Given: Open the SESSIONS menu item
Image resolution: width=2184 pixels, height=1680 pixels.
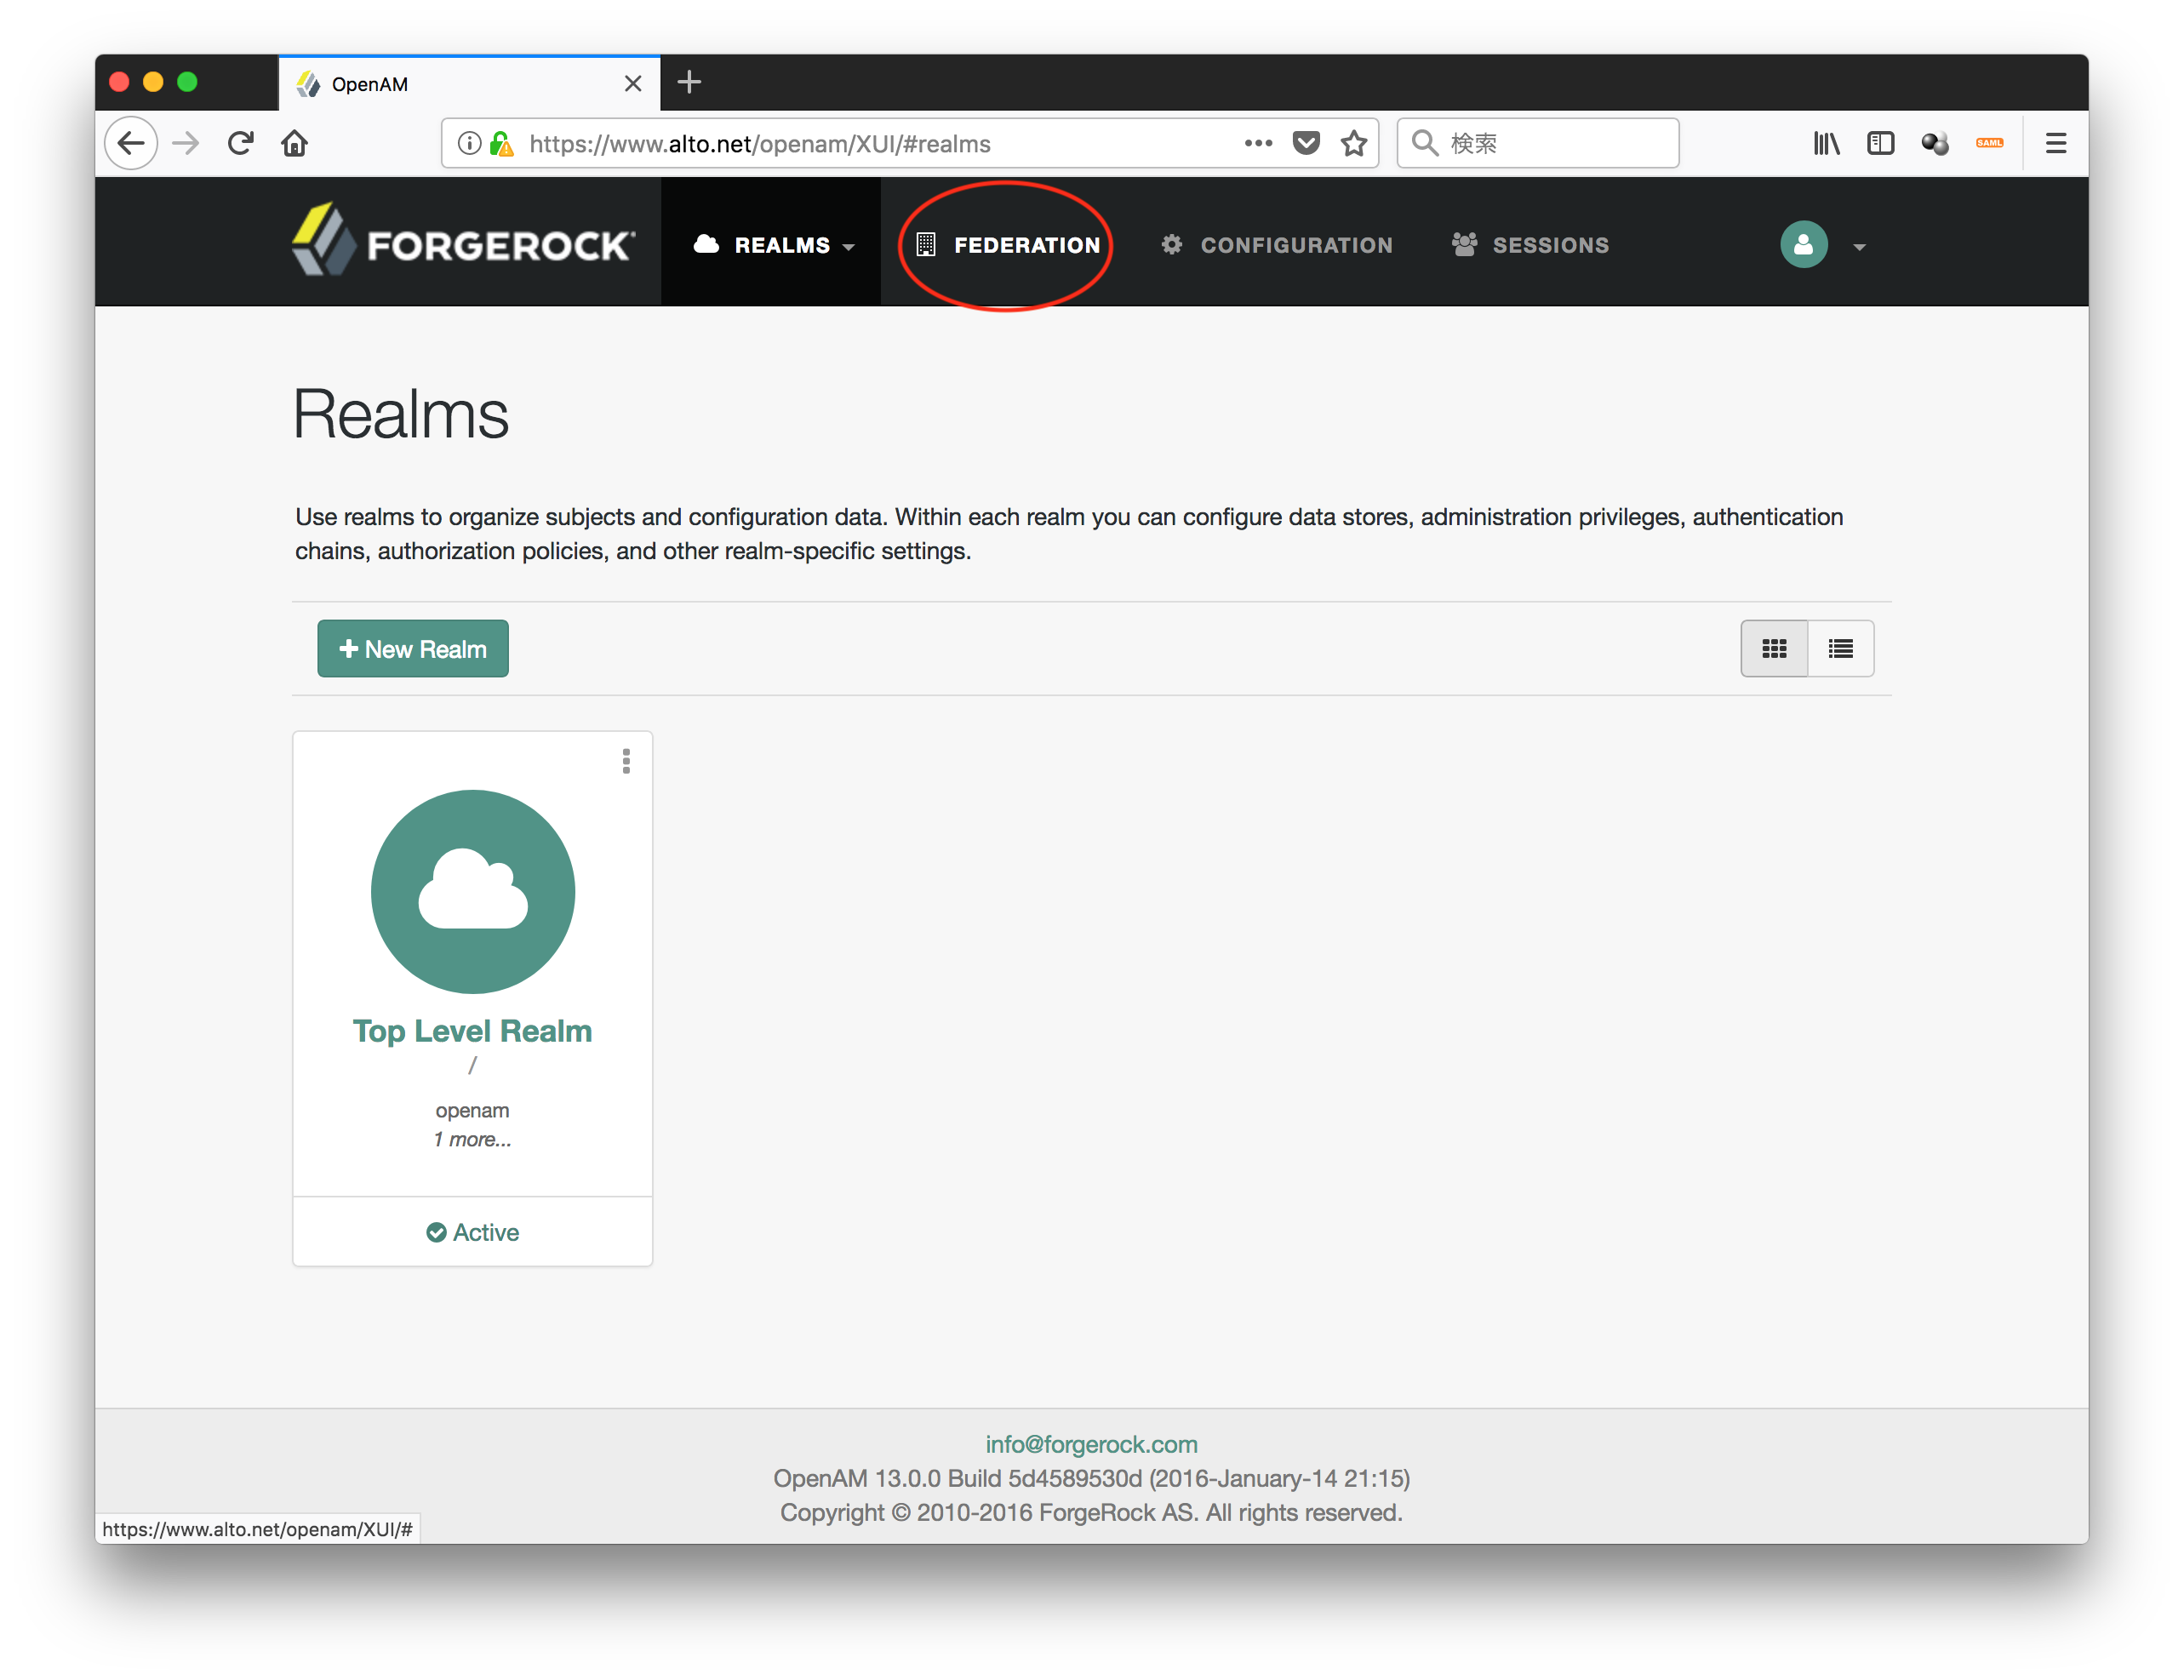Looking at the screenshot, I should (1550, 245).
